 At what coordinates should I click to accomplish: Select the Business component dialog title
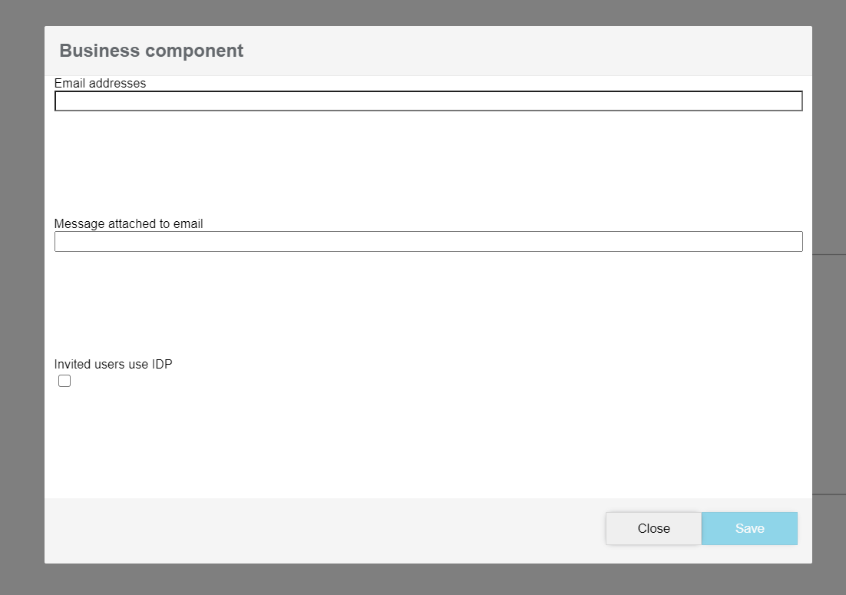click(x=151, y=51)
